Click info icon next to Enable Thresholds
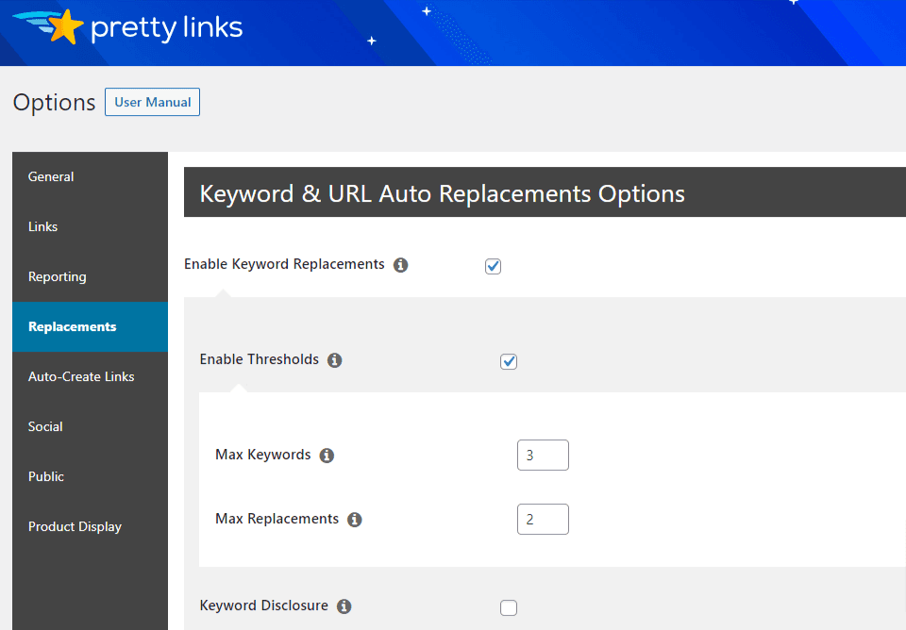 pyautogui.click(x=334, y=360)
